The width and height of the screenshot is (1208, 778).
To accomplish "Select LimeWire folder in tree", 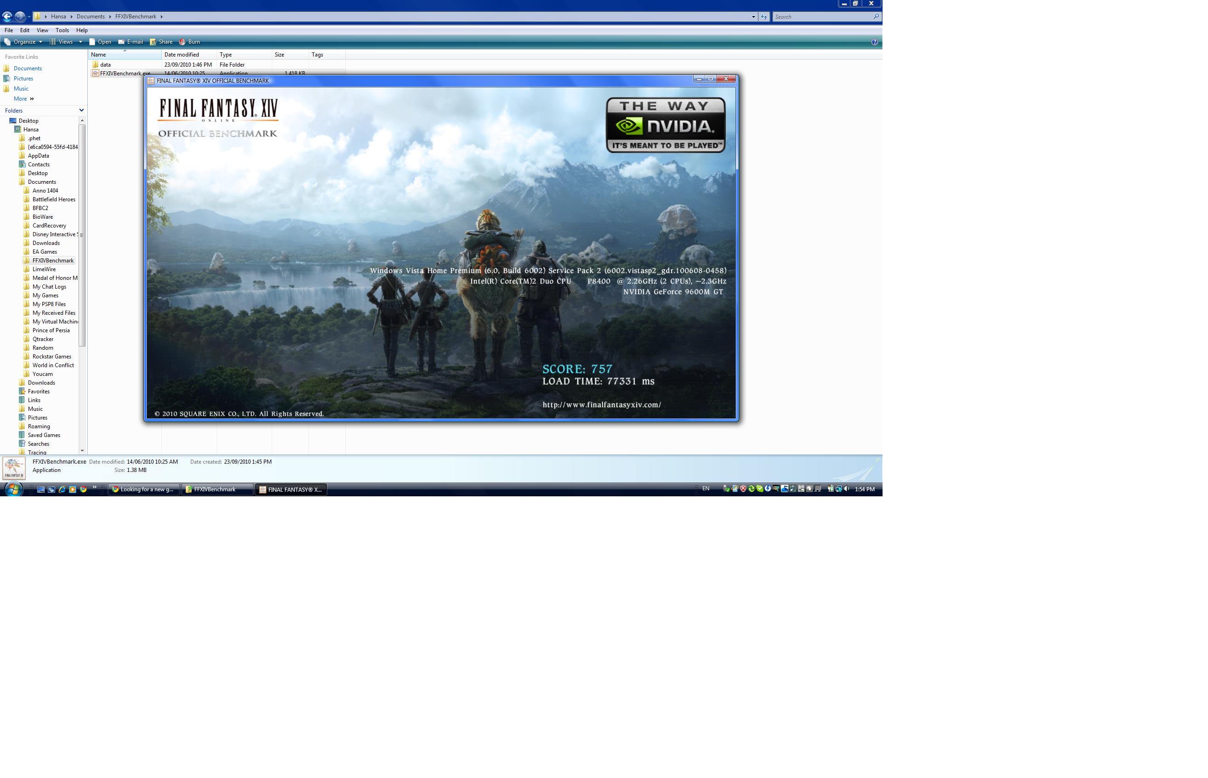I will click(x=44, y=269).
